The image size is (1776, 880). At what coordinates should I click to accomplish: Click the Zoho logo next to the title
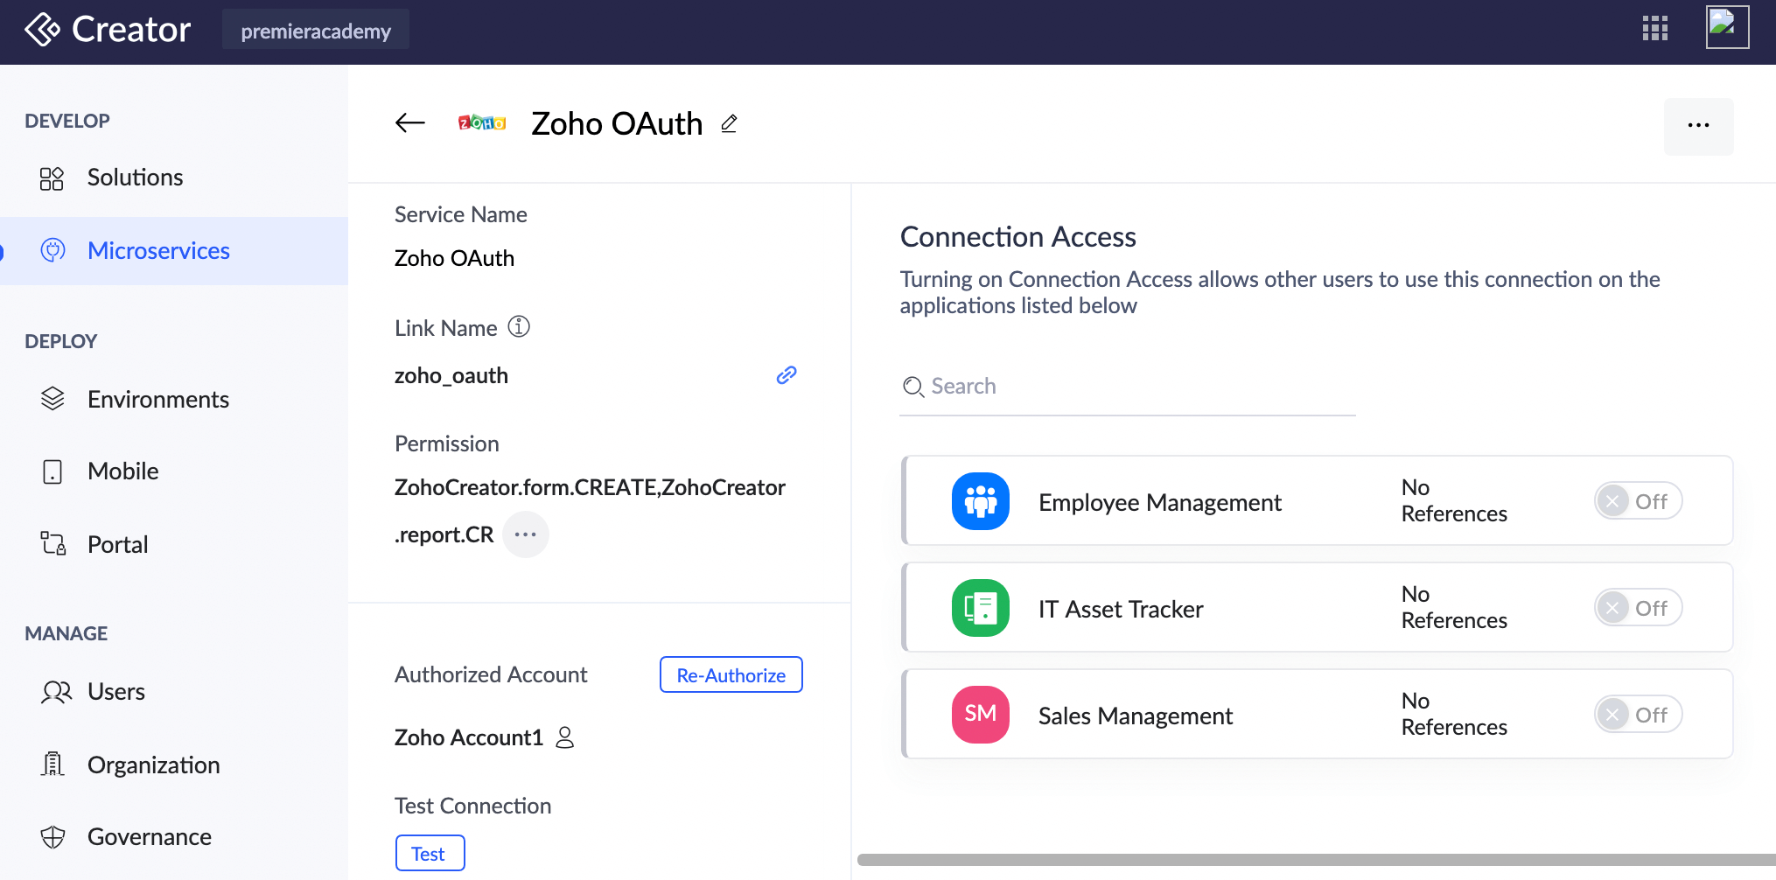click(482, 123)
